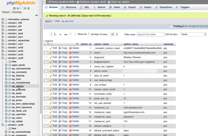Open the Sort by key dropdown
208x136 pixels.
[x=193, y=34]
